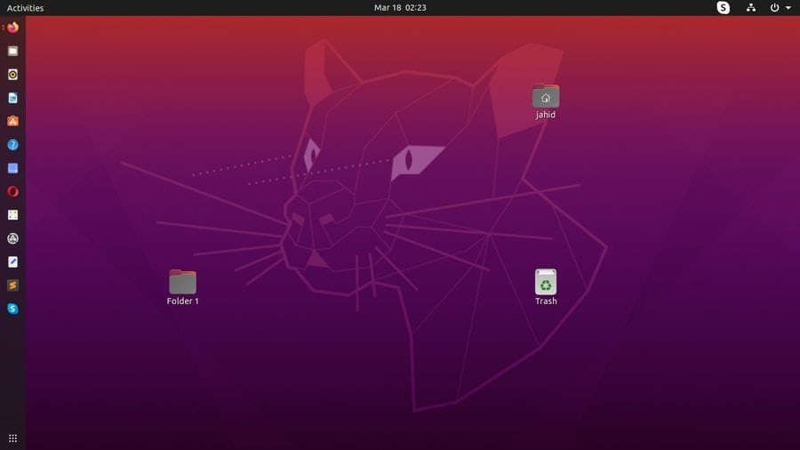Open Firefox from the dock
Image resolution: width=800 pixels, height=450 pixels.
[x=12, y=28]
